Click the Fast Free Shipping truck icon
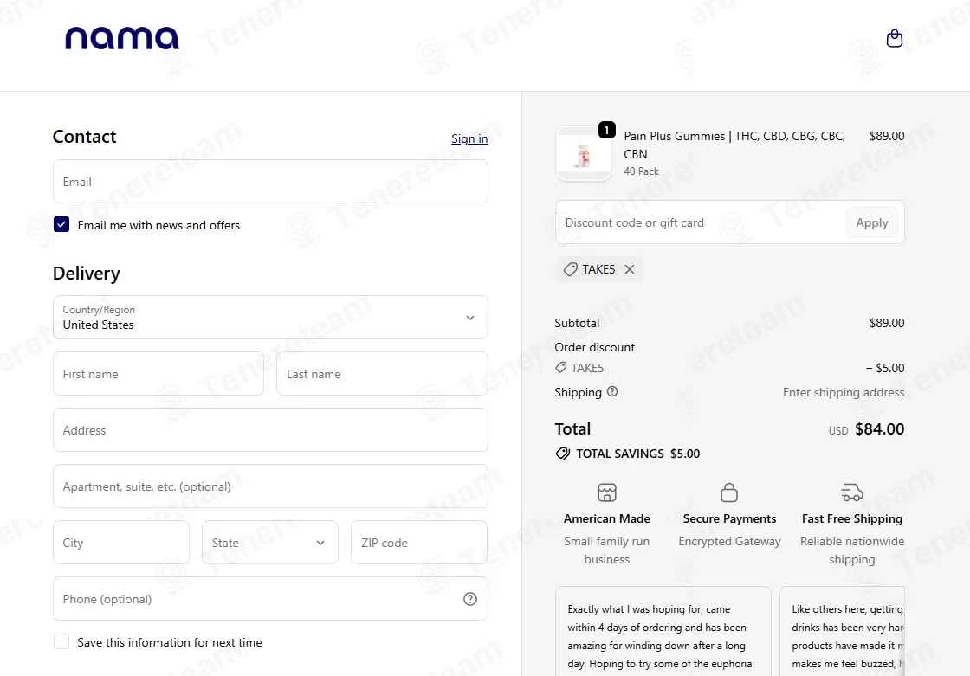 point(852,493)
